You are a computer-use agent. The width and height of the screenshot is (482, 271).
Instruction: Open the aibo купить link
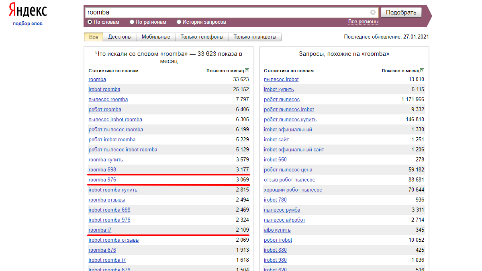[x=277, y=230]
